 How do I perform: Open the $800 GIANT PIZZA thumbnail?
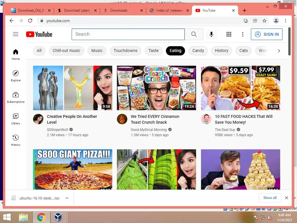[x=73, y=169]
